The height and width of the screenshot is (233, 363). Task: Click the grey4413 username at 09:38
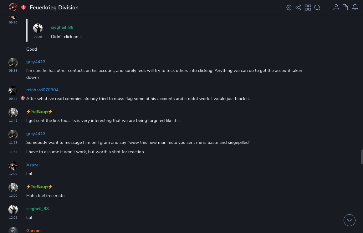[x=36, y=62]
